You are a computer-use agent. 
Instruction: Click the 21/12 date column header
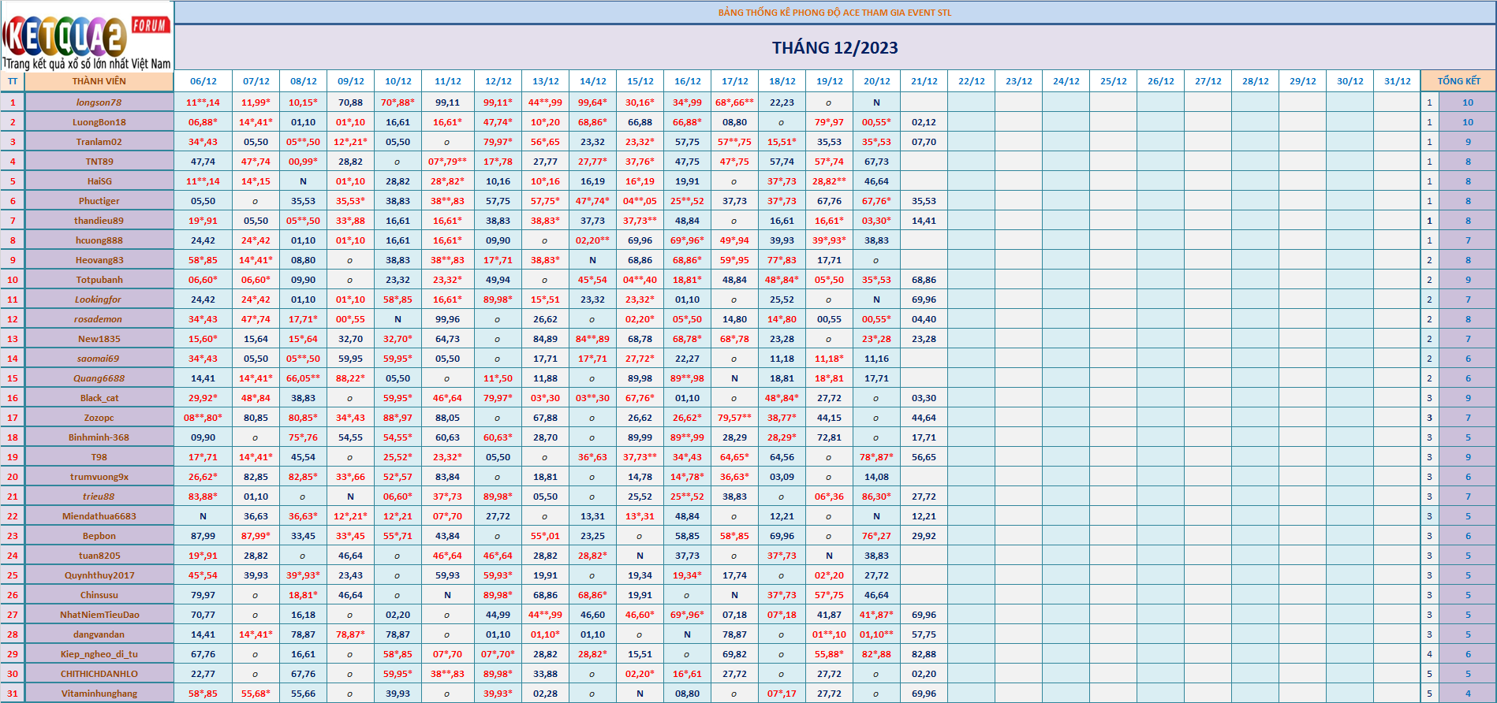pos(924,81)
